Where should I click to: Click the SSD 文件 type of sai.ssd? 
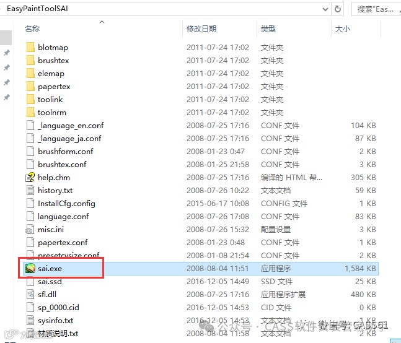(x=276, y=282)
